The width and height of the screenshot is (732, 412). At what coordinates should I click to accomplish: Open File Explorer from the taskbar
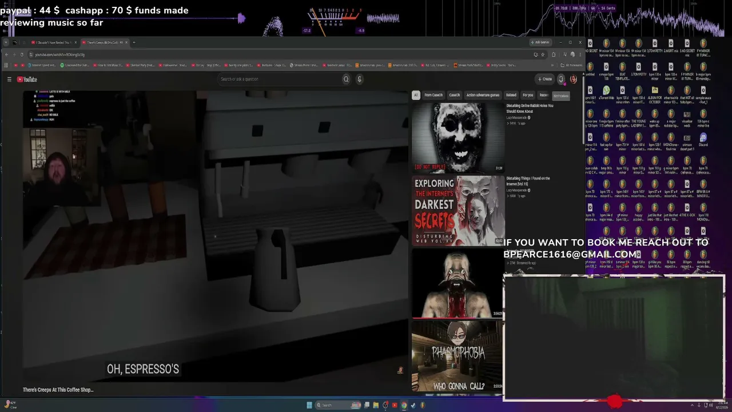[x=376, y=405]
